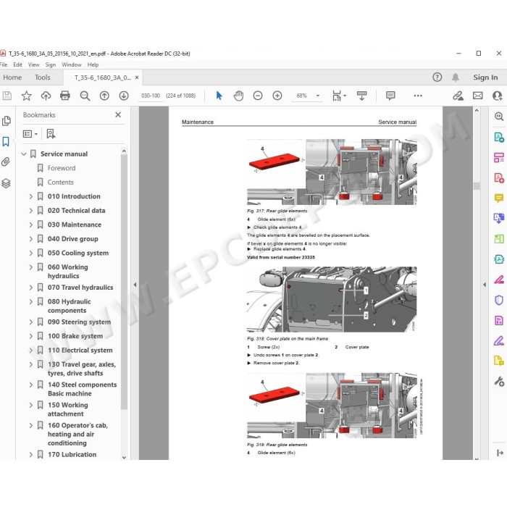Collapse the left navigation pane arrow
The width and height of the screenshot is (507, 507).
pyautogui.click(x=135, y=285)
